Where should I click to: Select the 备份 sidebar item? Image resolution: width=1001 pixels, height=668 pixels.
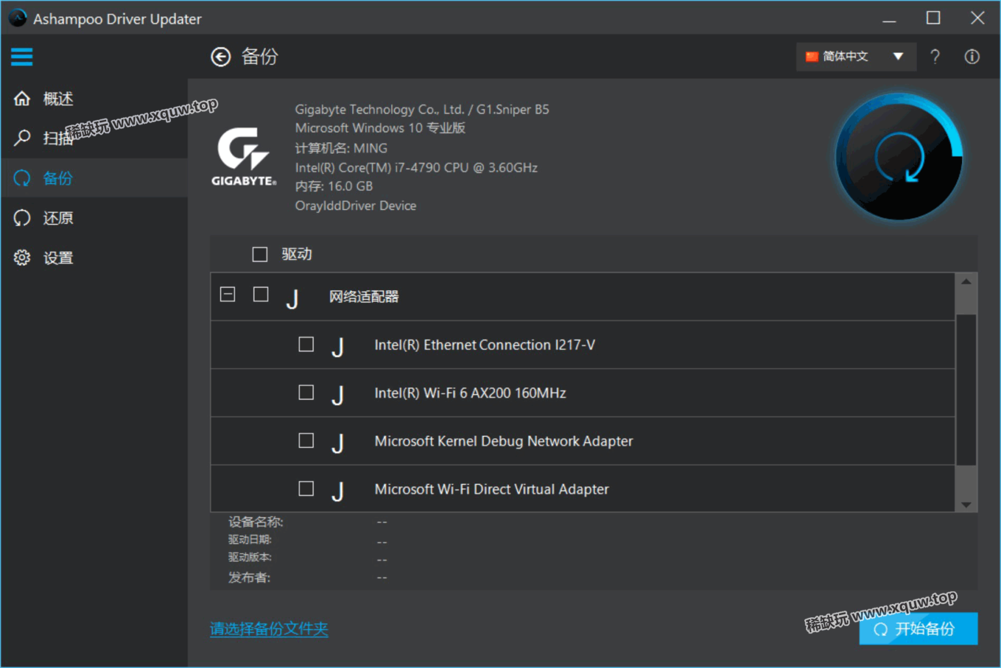94,178
